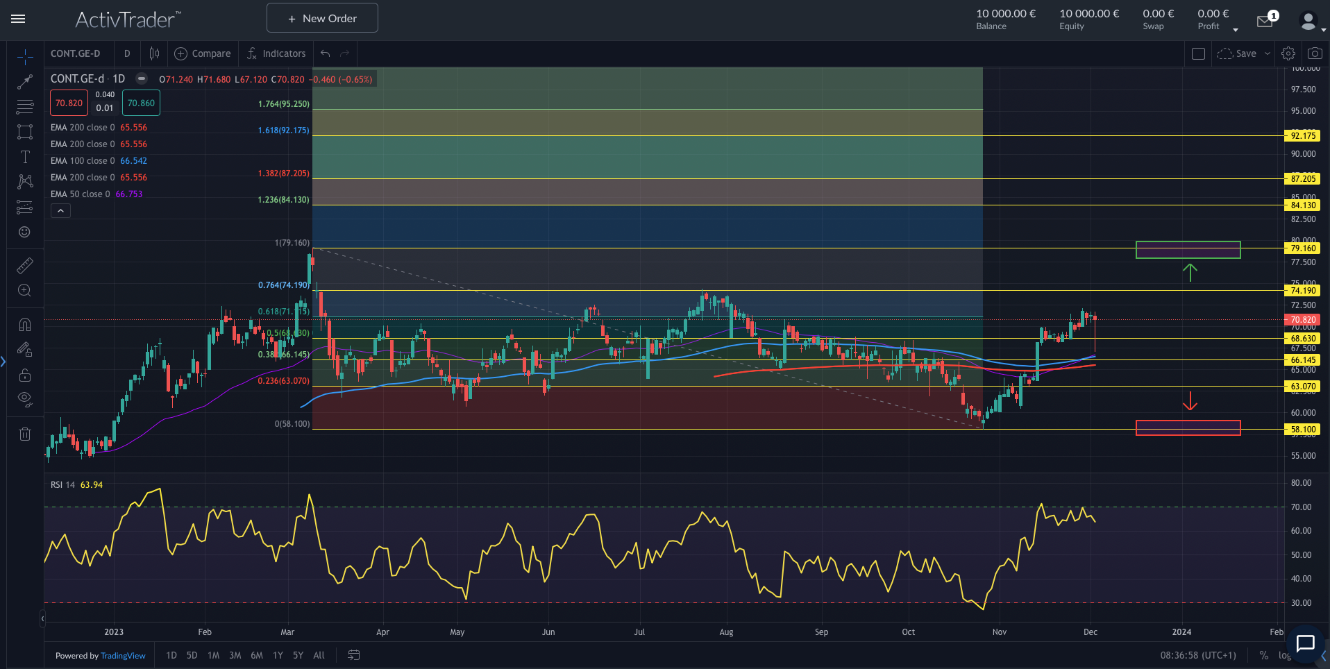Open the text annotation tool
Viewport: 1330px width, 669px height.
pyautogui.click(x=25, y=157)
